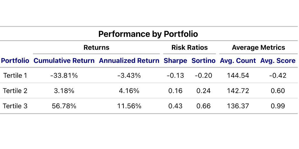Select the 0.66 Sortino ratio cell
Screen dimensions: 299x149
(203, 106)
